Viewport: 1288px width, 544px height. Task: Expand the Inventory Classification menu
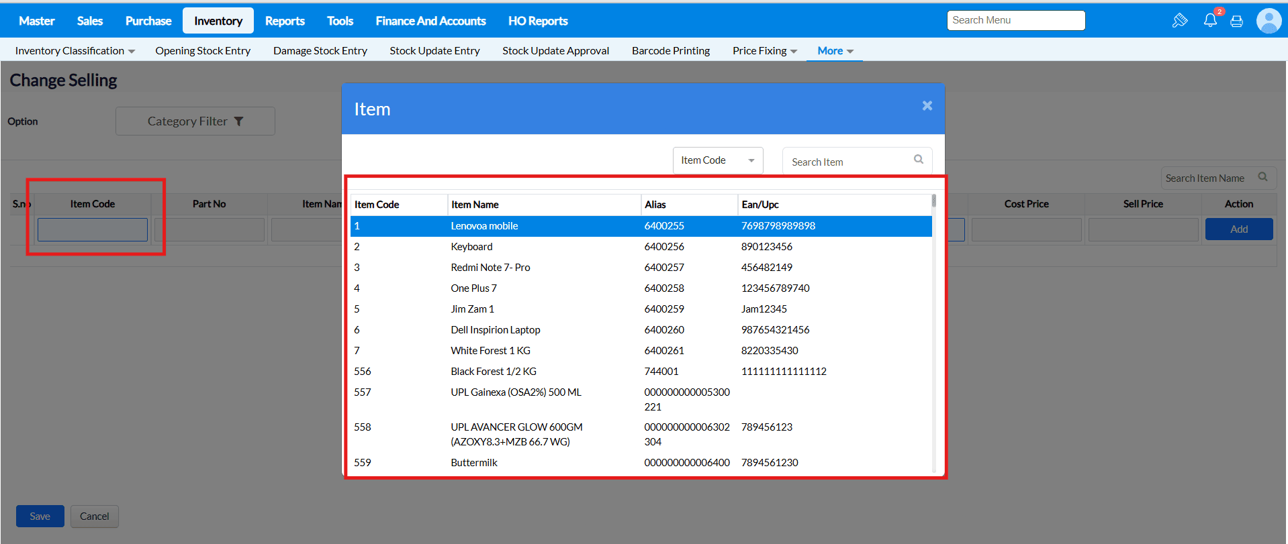75,51
